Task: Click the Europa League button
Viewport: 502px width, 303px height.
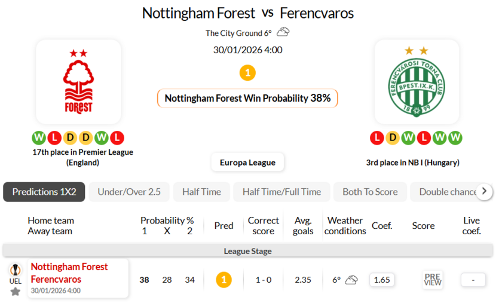Action: coord(247,162)
